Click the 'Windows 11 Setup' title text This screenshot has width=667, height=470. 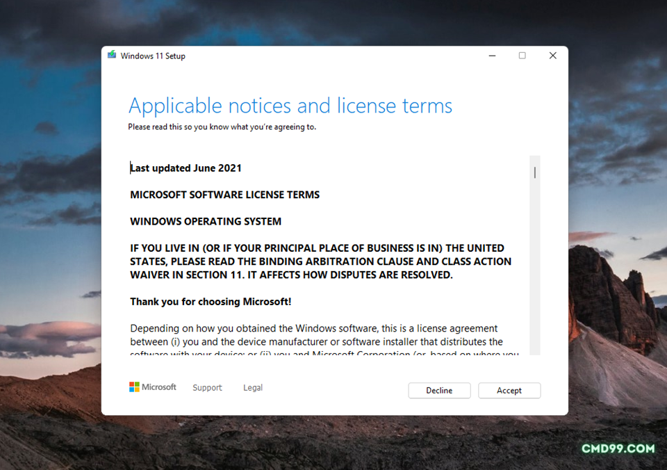click(153, 56)
